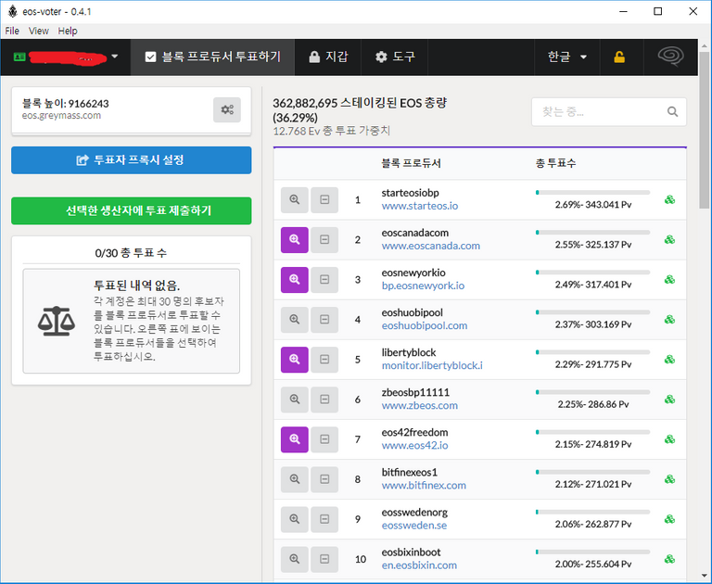Open details magnifier for eosswedenorg
This screenshot has height=584, width=712.
294,519
